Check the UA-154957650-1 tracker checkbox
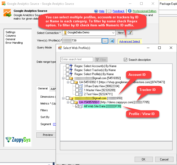 tap(72, 102)
